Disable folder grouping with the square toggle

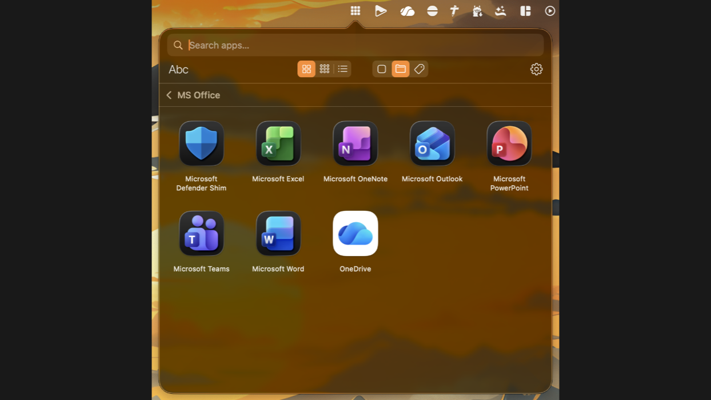pos(381,69)
